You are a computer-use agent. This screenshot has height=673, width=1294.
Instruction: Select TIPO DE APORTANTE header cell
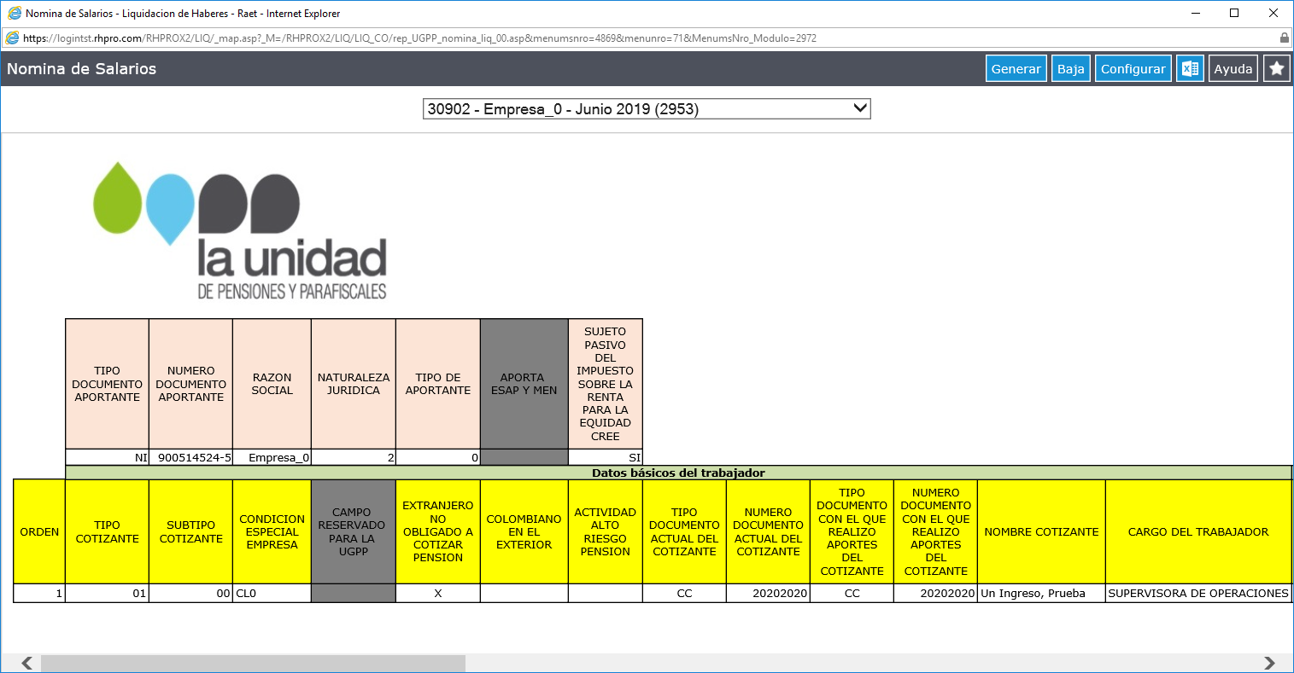(438, 384)
